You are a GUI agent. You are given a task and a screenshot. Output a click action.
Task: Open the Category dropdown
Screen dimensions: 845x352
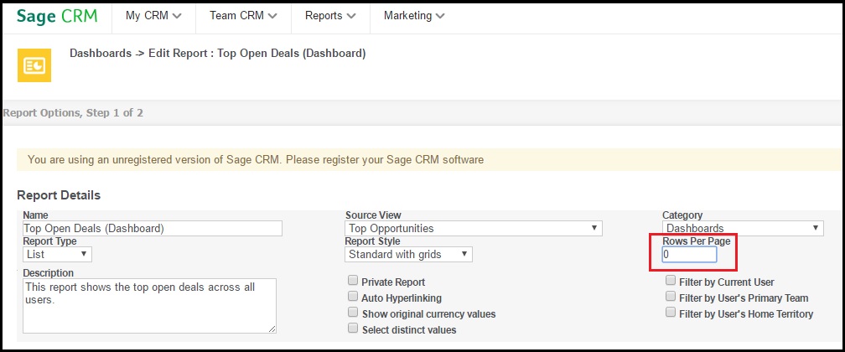tap(743, 229)
